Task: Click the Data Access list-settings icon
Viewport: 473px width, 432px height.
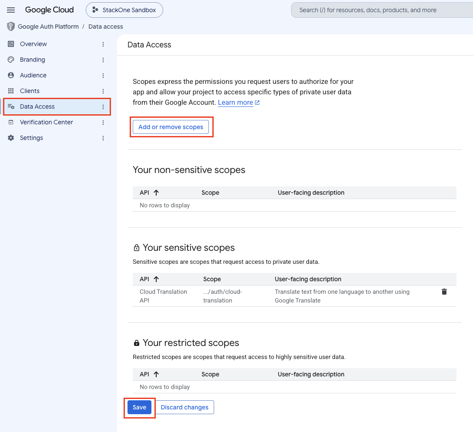Action: (11, 106)
